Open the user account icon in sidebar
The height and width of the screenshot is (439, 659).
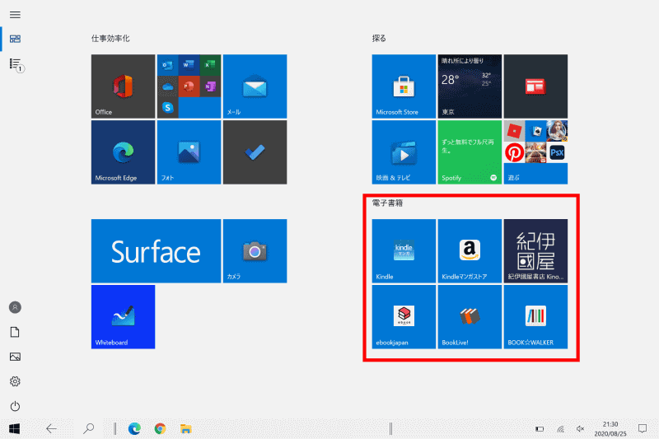tap(15, 307)
